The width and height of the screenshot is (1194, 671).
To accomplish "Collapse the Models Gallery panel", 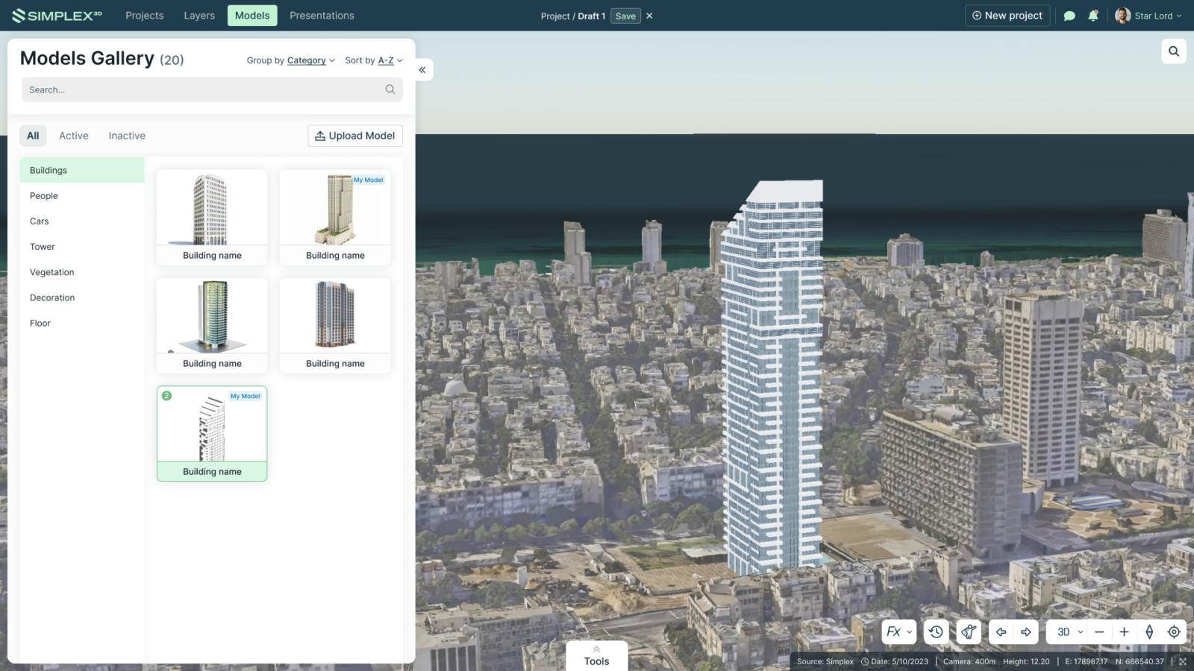I will point(422,70).
